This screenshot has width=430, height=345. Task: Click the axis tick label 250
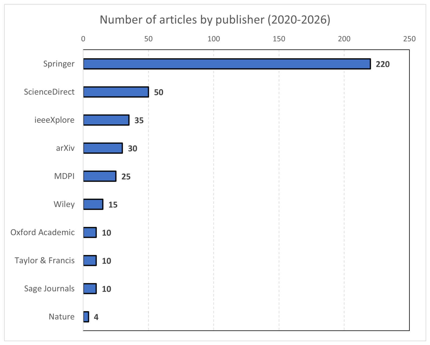[409, 39]
